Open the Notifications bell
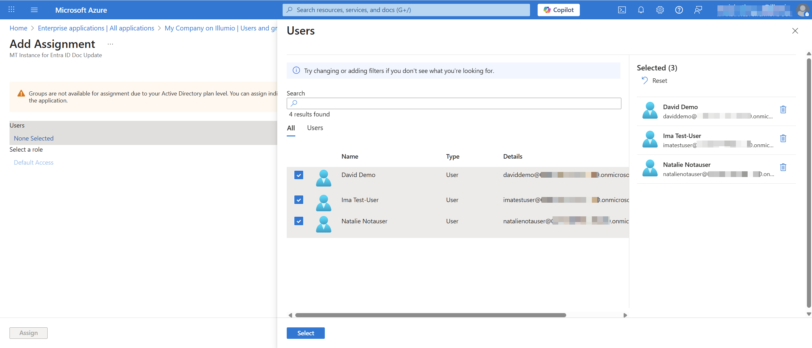 [641, 10]
